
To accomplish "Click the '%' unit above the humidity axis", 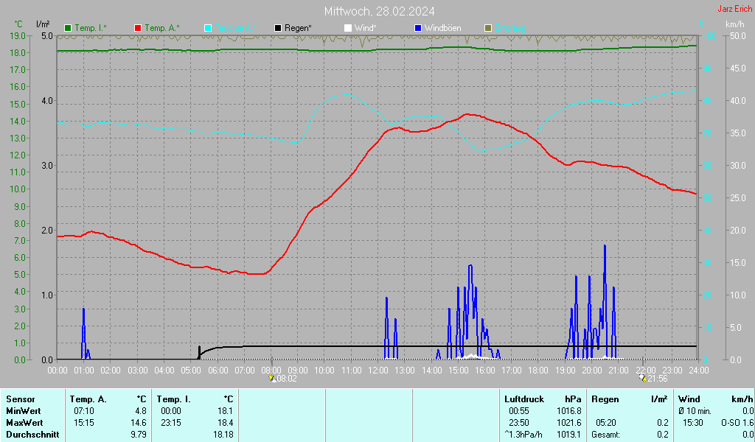I will tap(702, 24).
